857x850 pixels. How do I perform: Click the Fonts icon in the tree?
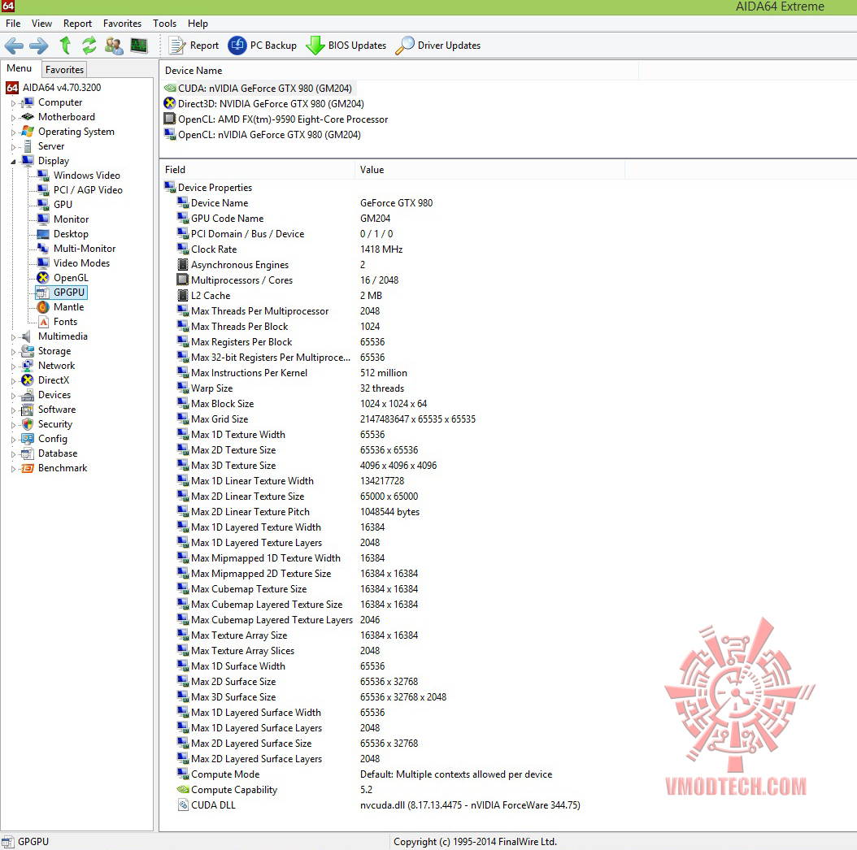(43, 322)
